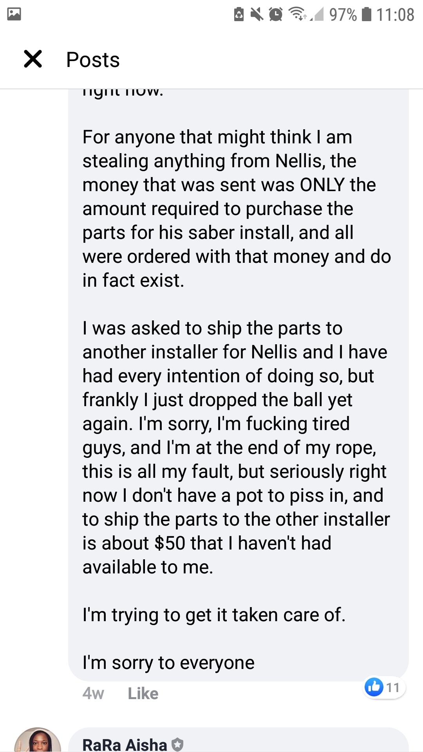
Task: Tap the Posts header title
Action: point(93,60)
